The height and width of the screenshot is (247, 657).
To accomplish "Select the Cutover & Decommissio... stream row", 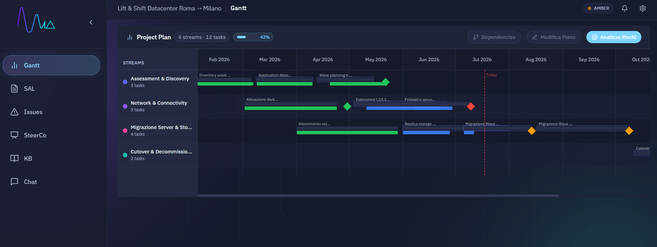I will pyautogui.click(x=158, y=155).
